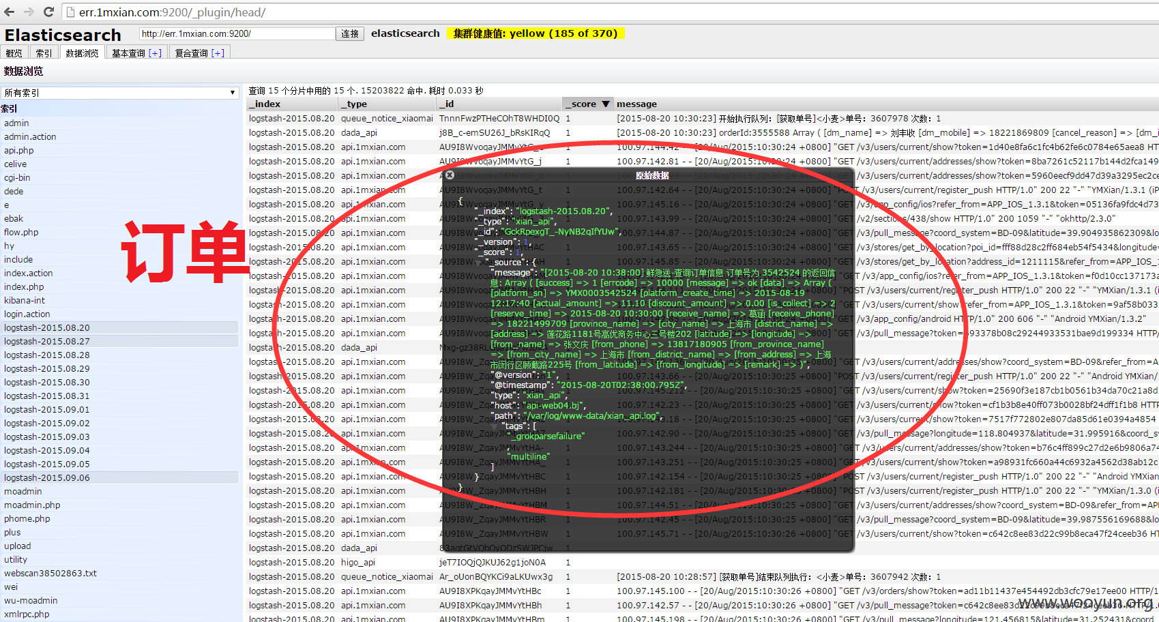Select the admin index

119,123
